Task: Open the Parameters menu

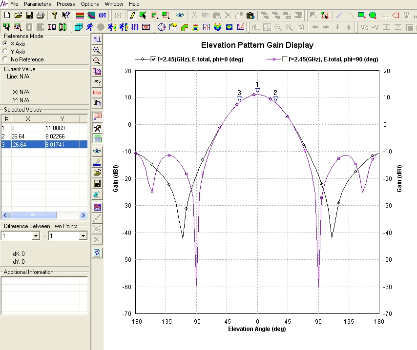Action: [x=37, y=4]
